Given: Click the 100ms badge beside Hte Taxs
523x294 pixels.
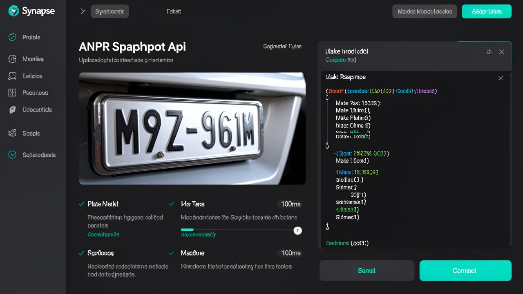Looking at the screenshot, I should 291,204.
